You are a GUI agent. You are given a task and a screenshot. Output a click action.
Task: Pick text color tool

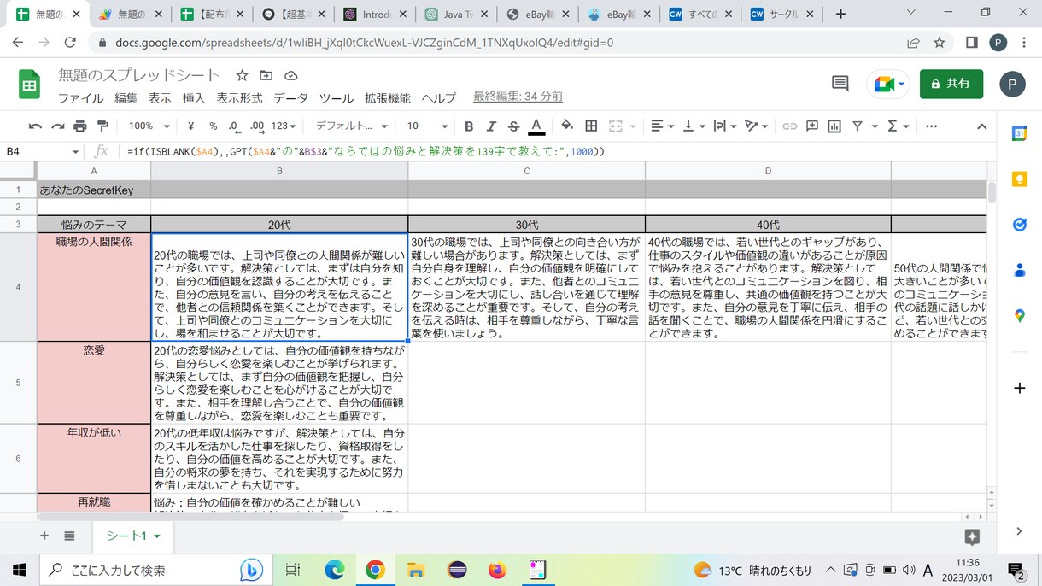tap(536, 126)
